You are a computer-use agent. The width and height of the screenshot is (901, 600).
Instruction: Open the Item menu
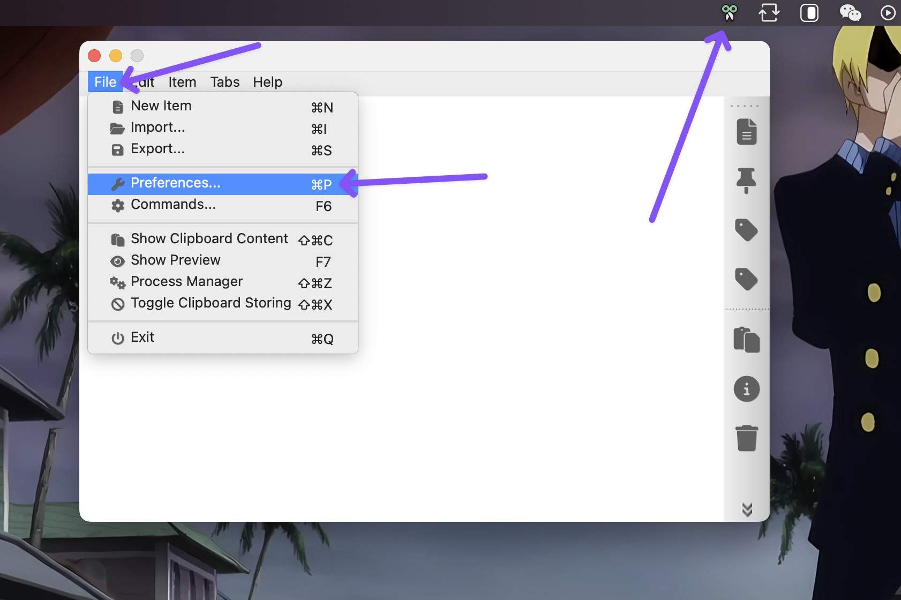point(182,82)
